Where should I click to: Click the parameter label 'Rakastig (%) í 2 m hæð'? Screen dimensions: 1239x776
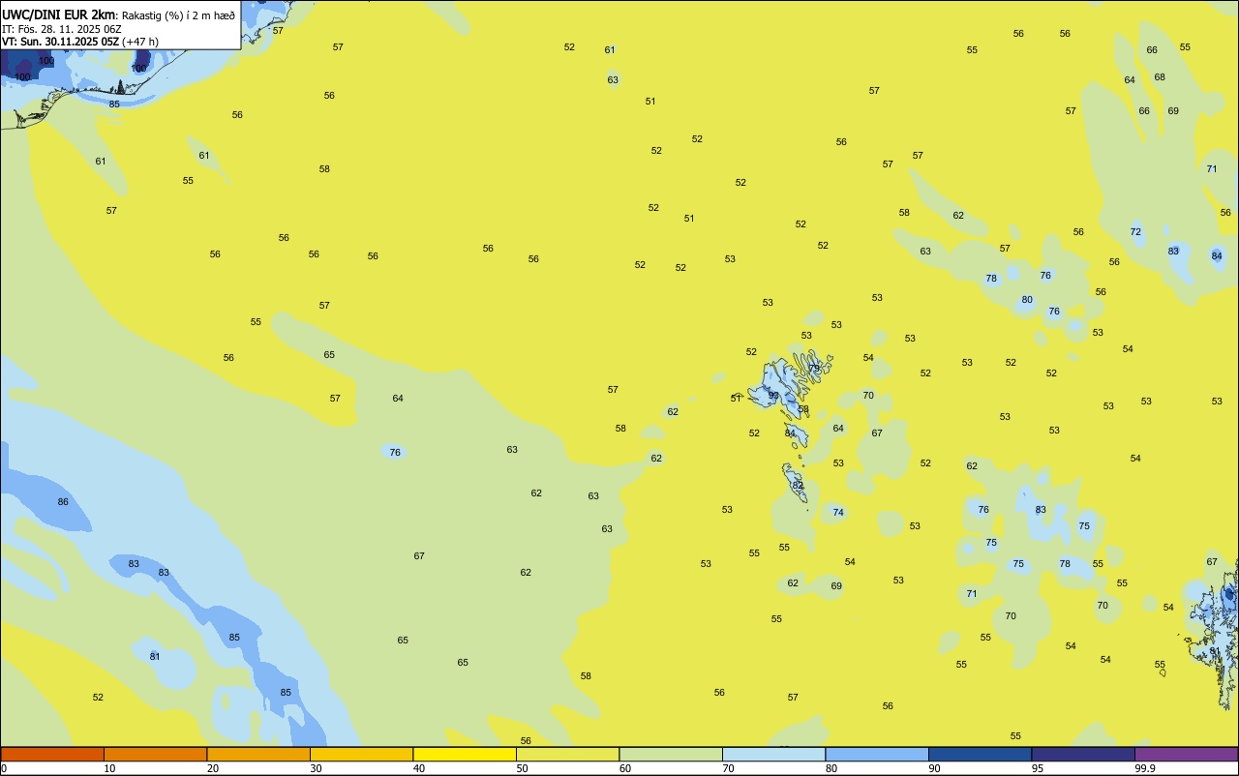point(178,15)
